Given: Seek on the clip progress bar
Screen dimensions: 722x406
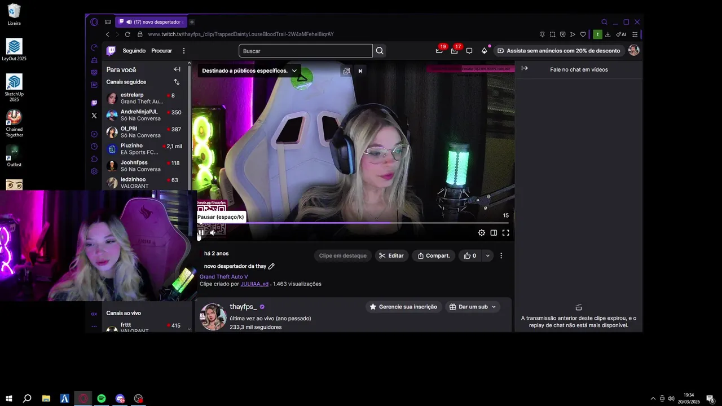Looking at the screenshot, I should click(353, 223).
